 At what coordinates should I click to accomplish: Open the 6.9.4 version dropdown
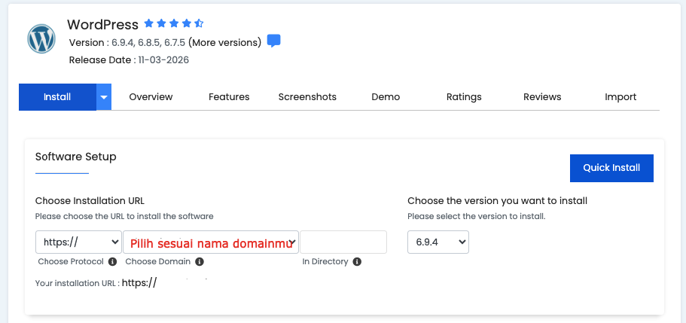[438, 242]
